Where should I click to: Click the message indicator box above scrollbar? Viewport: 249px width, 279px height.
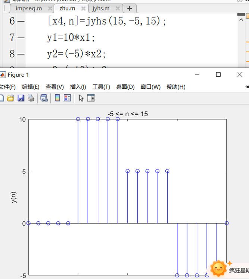[x=248, y=16]
